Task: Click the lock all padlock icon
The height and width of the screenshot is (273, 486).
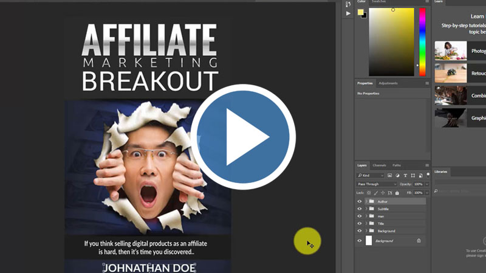Action: point(395,192)
